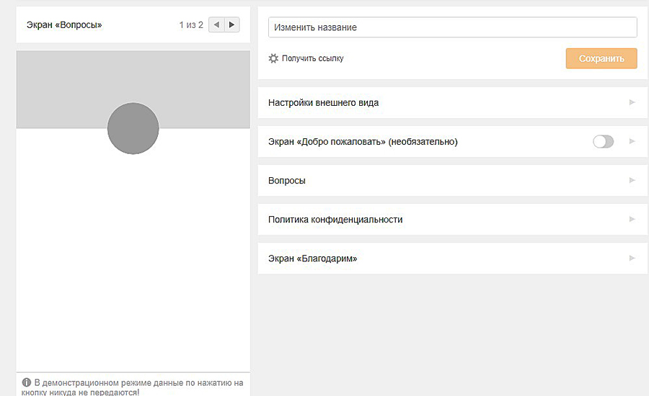The image size is (649, 396).
Task: Expand arrow for Настройки внешнего вида
Action: (x=632, y=102)
